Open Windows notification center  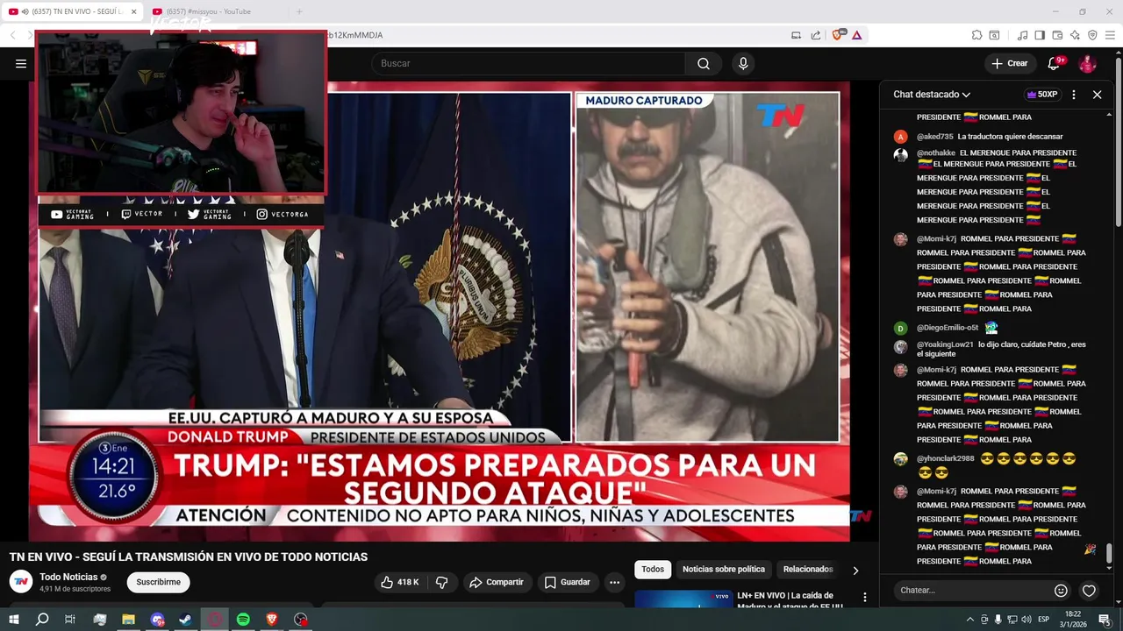[1105, 620]
